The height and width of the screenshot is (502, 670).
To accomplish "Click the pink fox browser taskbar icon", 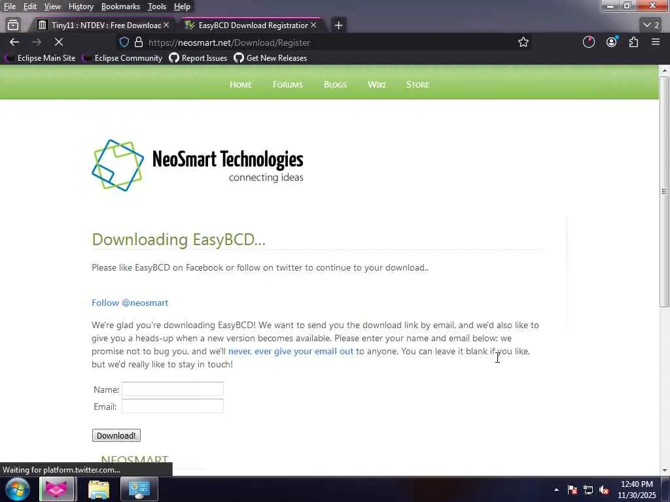I will [x=57, y=489].
